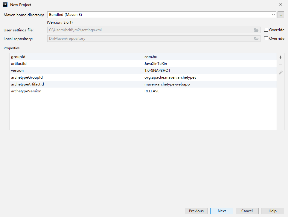Click the remove property minus icon
Viewport: 288px width, 217px height.
281,65
